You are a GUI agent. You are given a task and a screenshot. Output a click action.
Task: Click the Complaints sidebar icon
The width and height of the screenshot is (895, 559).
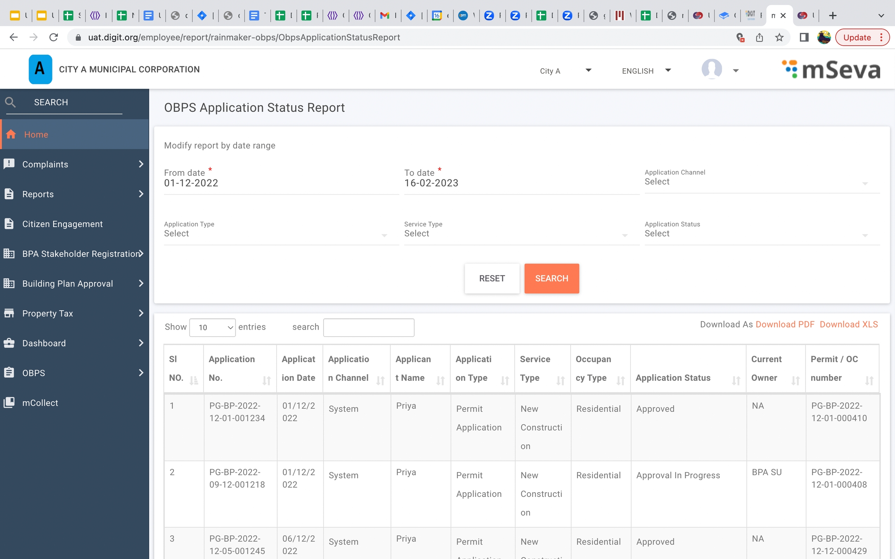[x=9, y=164]
